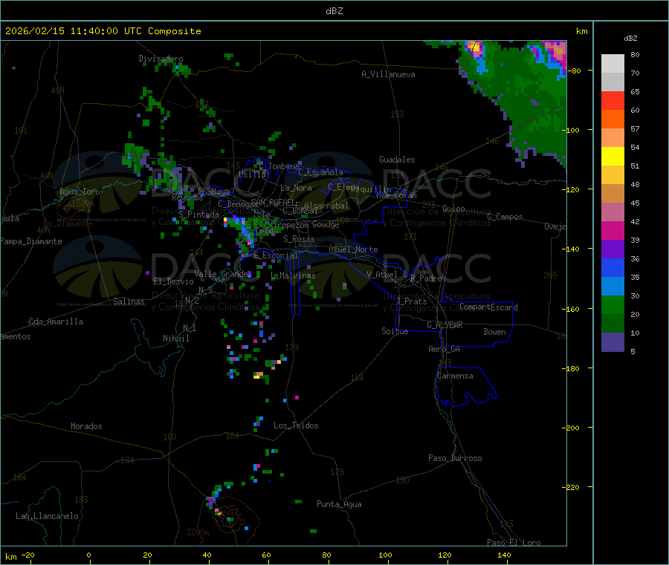Click the R_Padre label

pos(426,278)
